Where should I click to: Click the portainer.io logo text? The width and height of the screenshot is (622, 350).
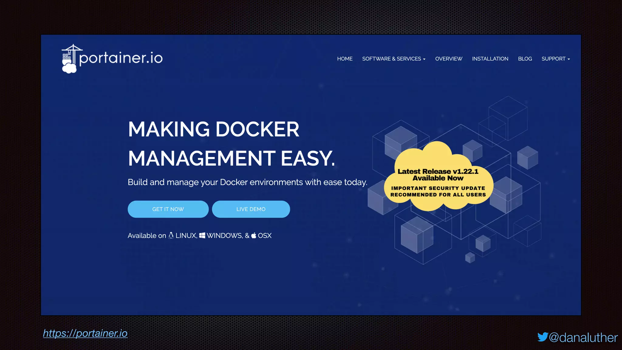tap(121, 58)
